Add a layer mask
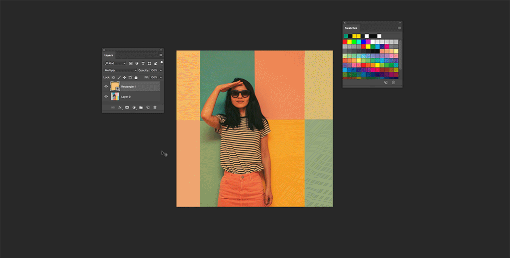This screenshot has width=510, height=258. pyautogui.click(x=127, y=108)
